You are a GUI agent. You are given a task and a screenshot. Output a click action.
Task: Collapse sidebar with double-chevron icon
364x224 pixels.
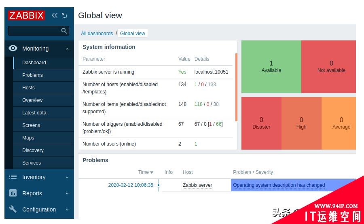(55, 15)
